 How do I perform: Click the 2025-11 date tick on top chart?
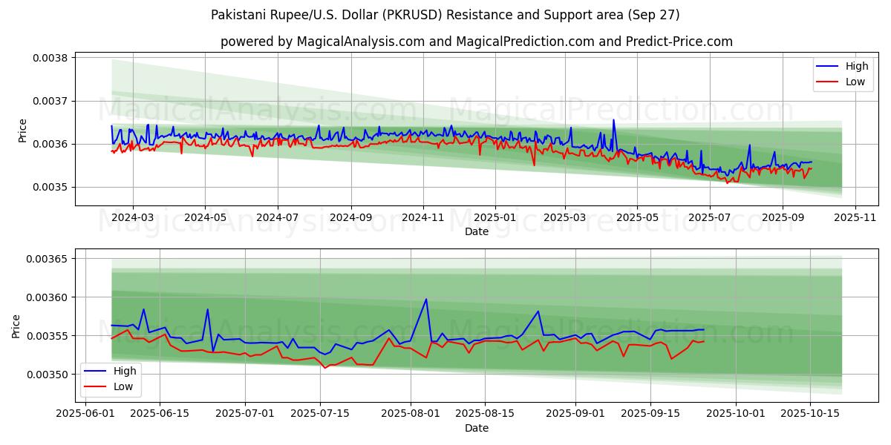(855, 217)
